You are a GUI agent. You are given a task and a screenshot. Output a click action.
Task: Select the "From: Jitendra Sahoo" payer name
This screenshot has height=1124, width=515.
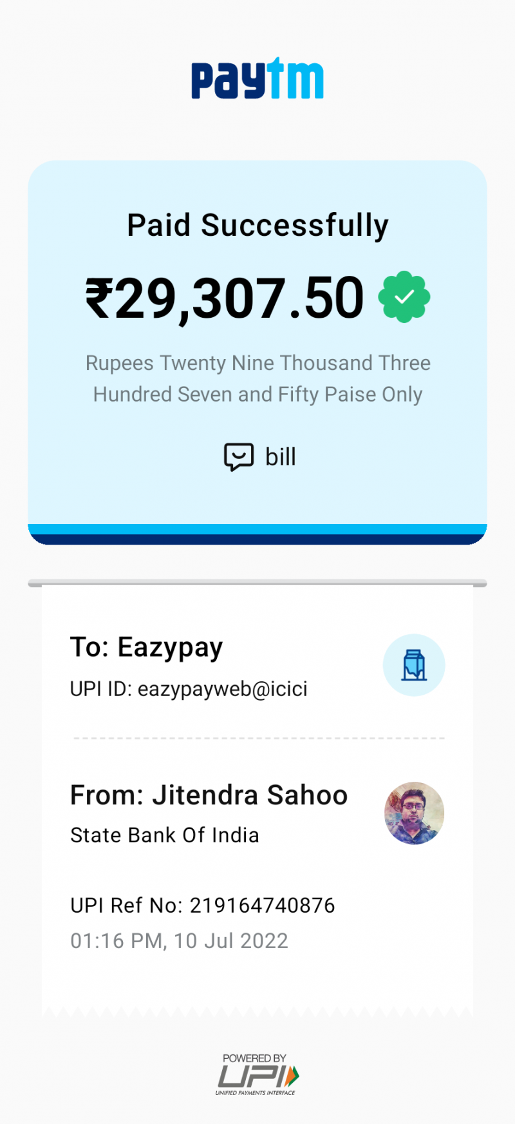[x=209, y=795]
